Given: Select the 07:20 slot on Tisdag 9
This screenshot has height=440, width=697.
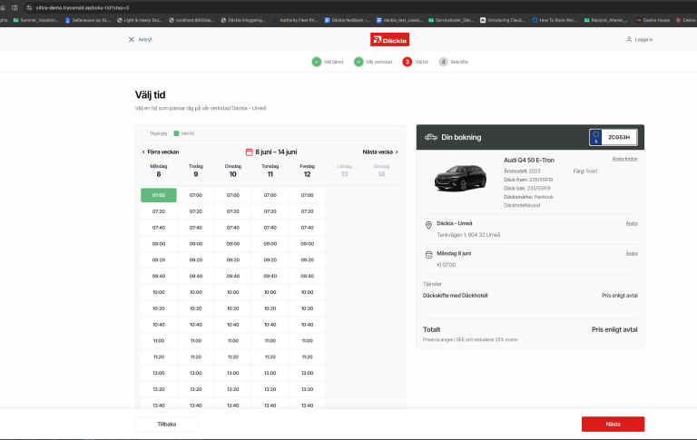Looking at the screenshot, I should [x=196, y=211].
